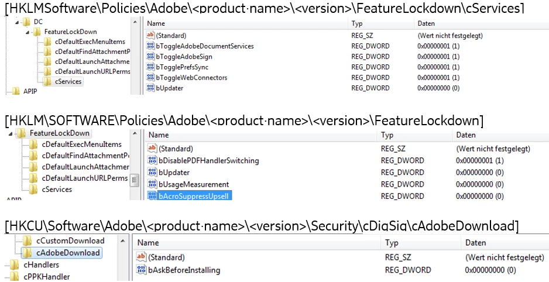Click the bToggleAdobeDocumentServices DWORD icon
The image size is (549, 282).
point(150,46)
